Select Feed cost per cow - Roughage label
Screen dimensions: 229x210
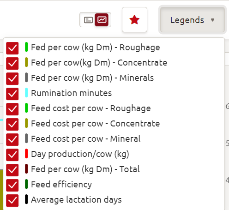click(x=91, y=108)
